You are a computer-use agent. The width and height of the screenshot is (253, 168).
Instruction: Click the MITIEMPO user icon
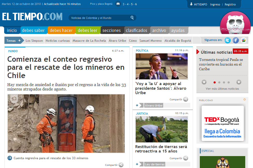pyautogui.click(x=191, y=4)
